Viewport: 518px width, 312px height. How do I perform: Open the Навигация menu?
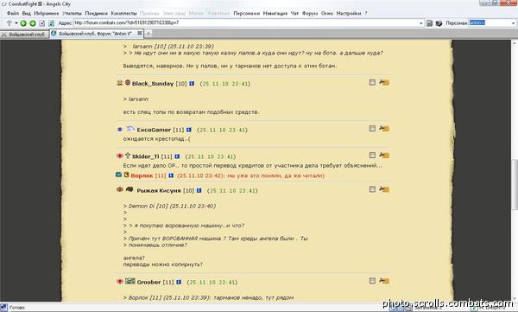pos(275,14)
